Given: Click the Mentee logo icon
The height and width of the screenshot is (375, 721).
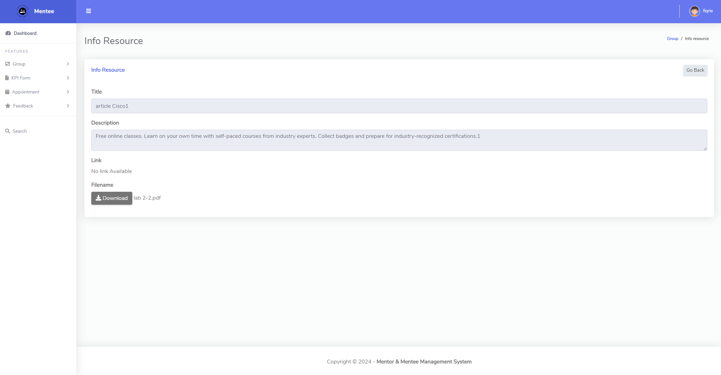Looking at the screenshot, I should tap(23, 11).
